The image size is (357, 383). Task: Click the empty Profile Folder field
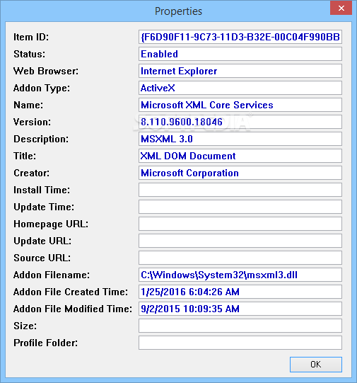(x=240, y=343)
